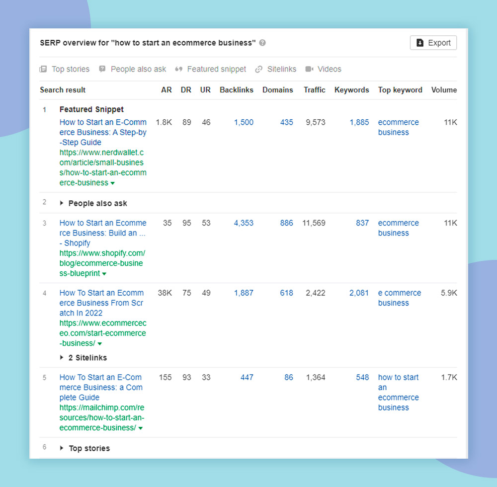The height and width of the screenshot is (487, 497).
Task: Select the Featured snippet filter label
Action: click(217, 69)
